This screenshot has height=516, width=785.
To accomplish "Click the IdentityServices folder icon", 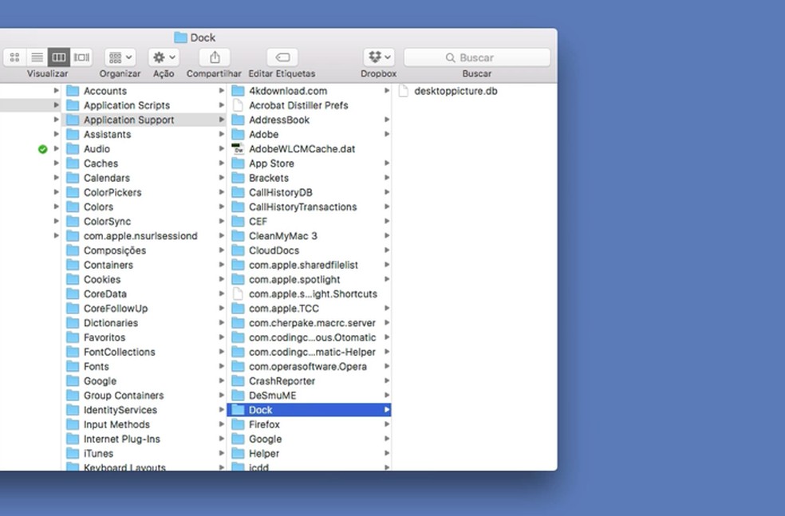I will tap(73, 410).
